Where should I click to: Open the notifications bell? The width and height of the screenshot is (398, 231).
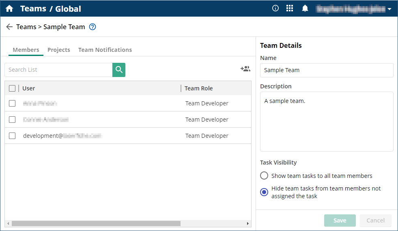point(305,9)
